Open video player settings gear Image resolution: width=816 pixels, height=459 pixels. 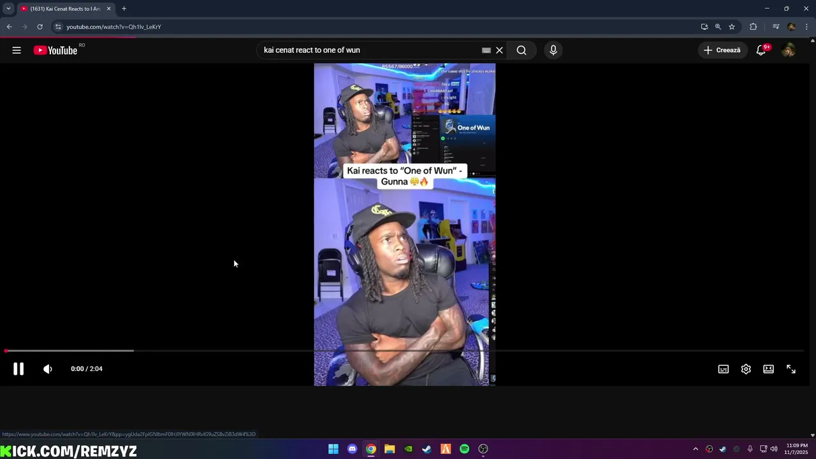(x=746, y=369)
